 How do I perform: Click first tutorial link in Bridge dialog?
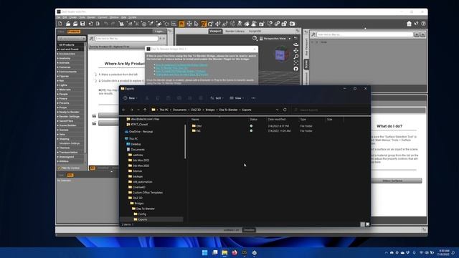[x=181, y=65]
